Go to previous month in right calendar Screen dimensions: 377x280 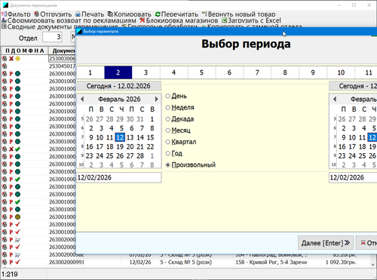(335, 99)
